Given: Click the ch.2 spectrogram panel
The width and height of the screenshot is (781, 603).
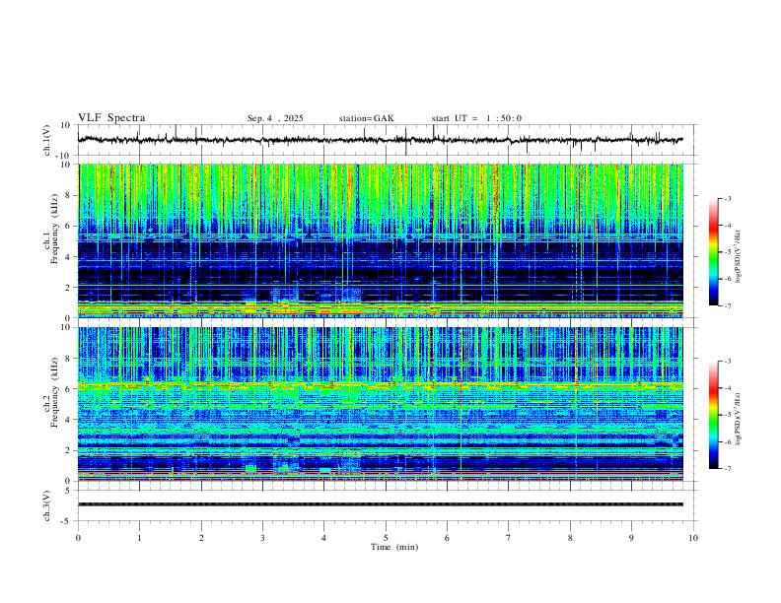Looking at the screenshot, I should coord(381,404).
